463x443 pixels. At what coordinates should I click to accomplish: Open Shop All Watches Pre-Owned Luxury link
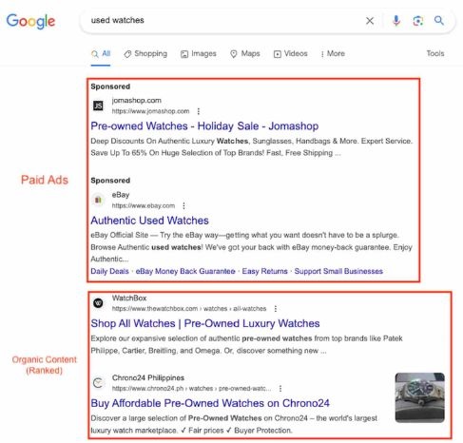pos(205,323)
